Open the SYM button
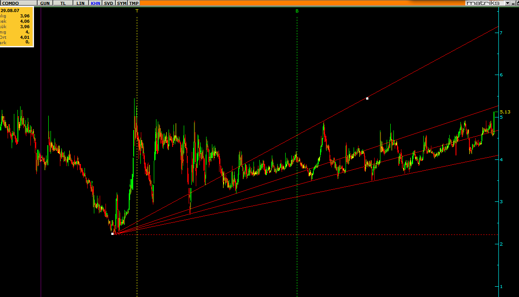Image resolution: width=519 pixels, height=297 pixels. (122, 3)
